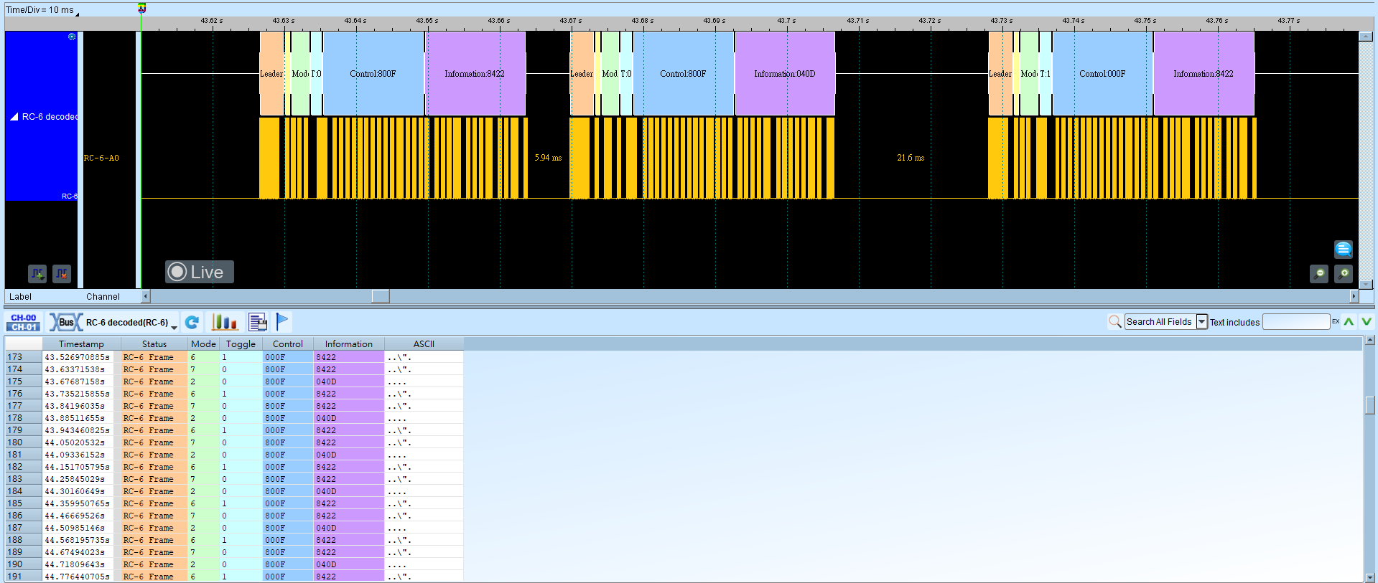Viewport: 1378px width, 583px height.
Task: Collapse the RC-6 decoded bus channel
Action: [x=14, y=116]
